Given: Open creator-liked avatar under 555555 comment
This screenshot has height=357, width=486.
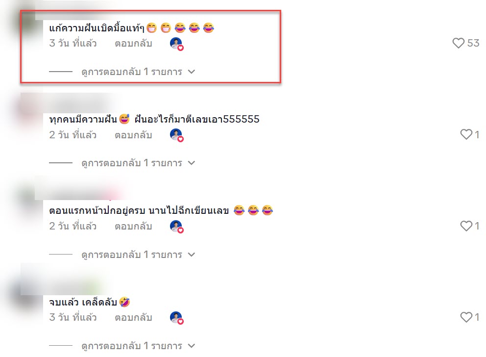Looking at the screenshot, I should 177,135.
